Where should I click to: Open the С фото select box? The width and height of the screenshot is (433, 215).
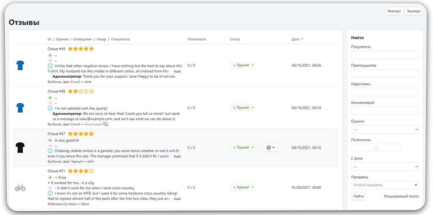pos(385,167)
